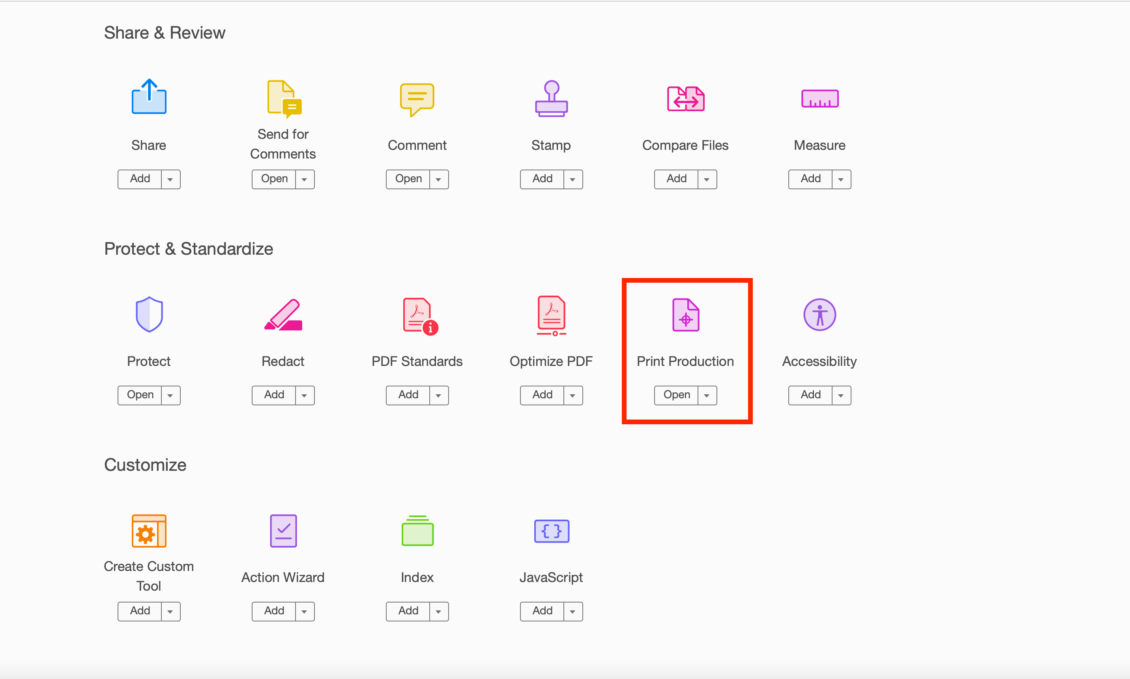The height and width of the screenshot is (679, 1130).
Task: Click the Optimize PDF label
Action: 551,362
